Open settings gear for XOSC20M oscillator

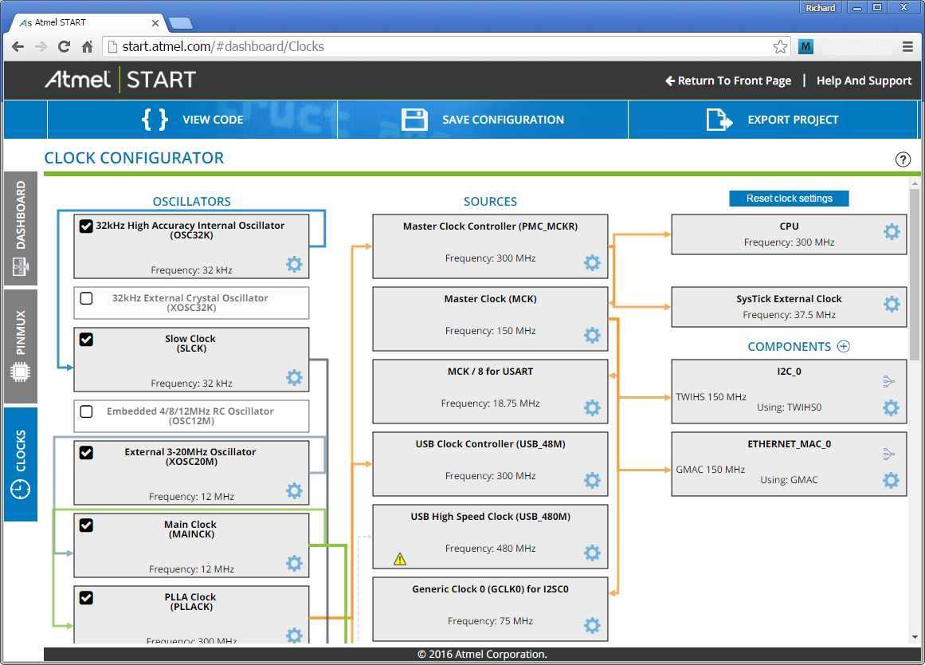click(x=294, y=491)
